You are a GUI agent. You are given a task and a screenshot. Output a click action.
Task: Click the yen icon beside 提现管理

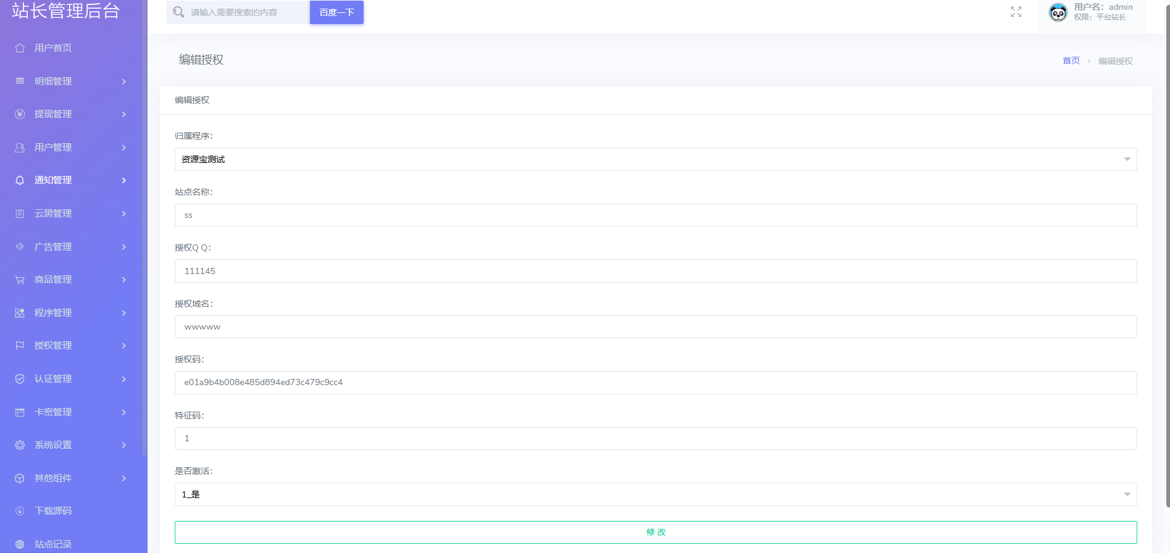pyautogui.click(x=20, y=114)
